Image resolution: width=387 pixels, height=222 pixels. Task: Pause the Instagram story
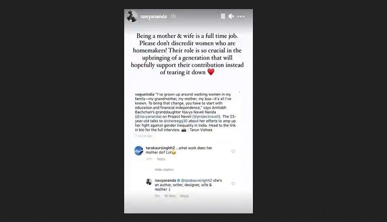tap(223, 16)
